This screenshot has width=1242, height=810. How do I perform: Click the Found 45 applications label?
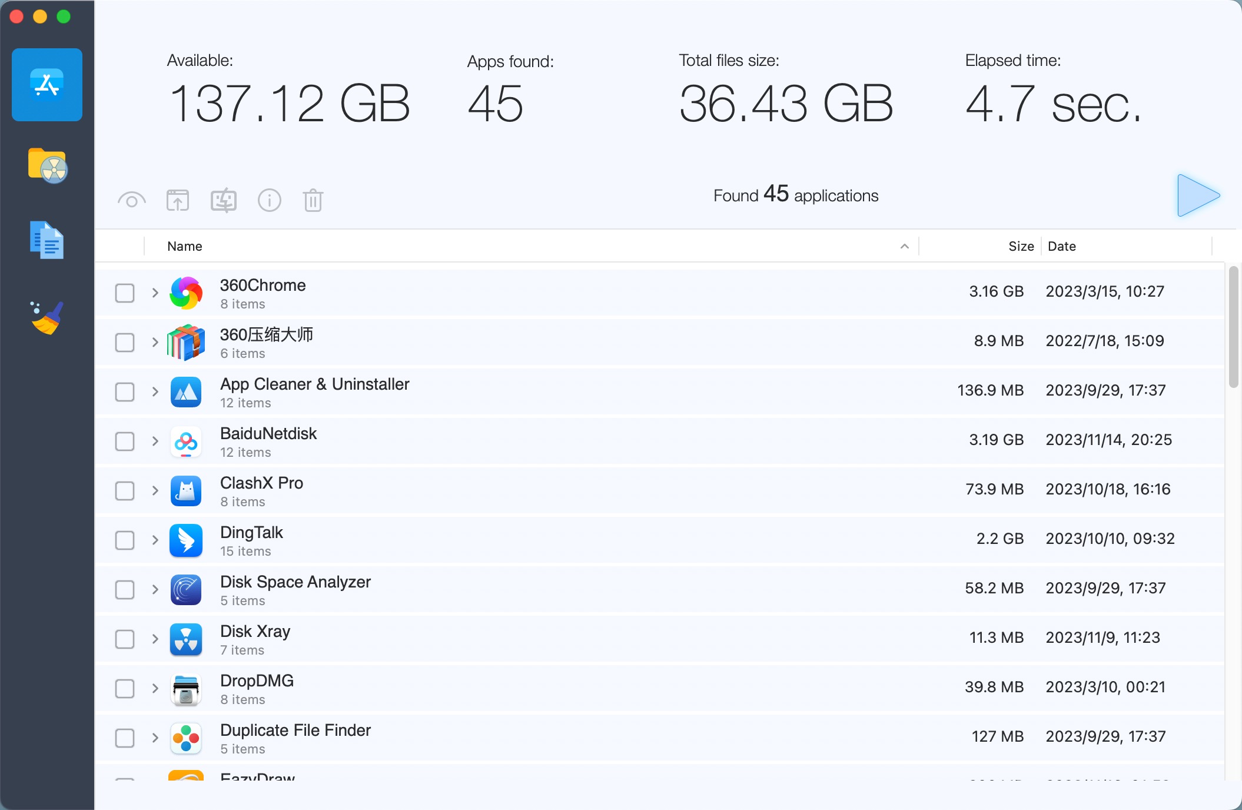(x=796, y=194)
